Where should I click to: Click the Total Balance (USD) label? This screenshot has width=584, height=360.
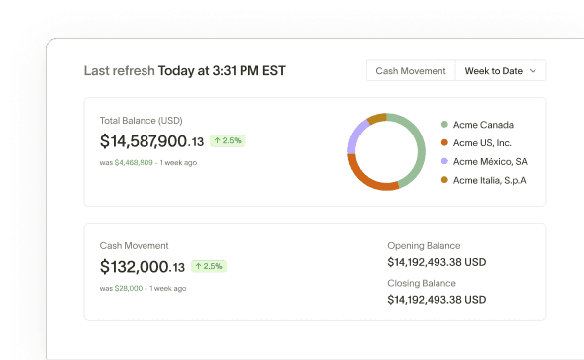(141, 121)
